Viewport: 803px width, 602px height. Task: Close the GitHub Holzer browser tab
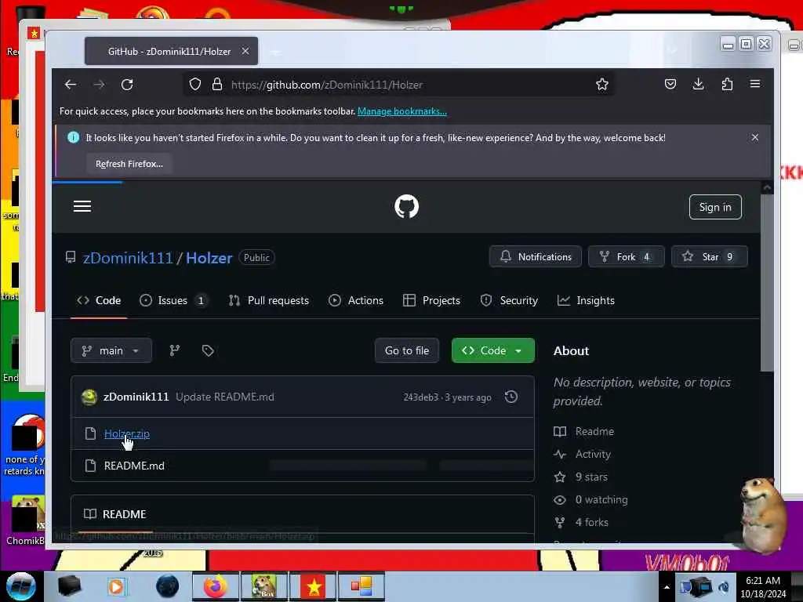point(245,51)
